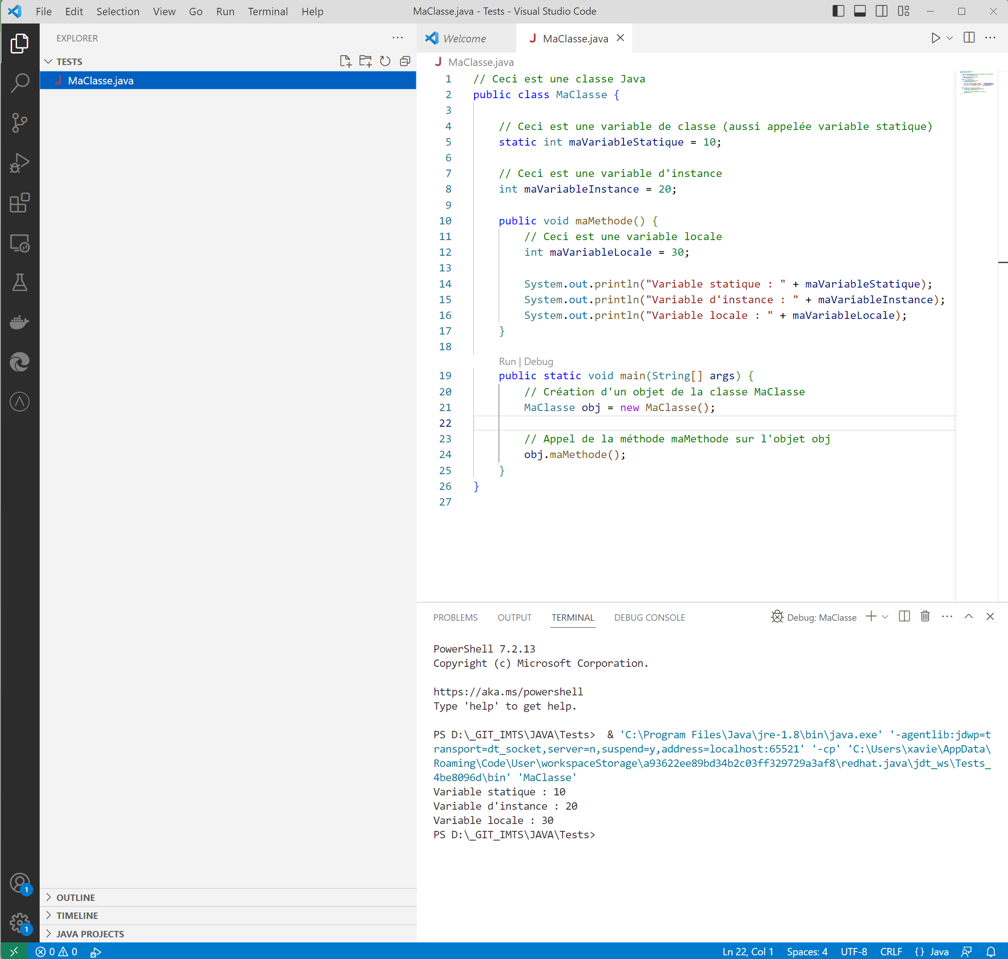Viewport: 1008px width, 959px height.
Task: Open the Source Control view
Action: coord(19,123)
